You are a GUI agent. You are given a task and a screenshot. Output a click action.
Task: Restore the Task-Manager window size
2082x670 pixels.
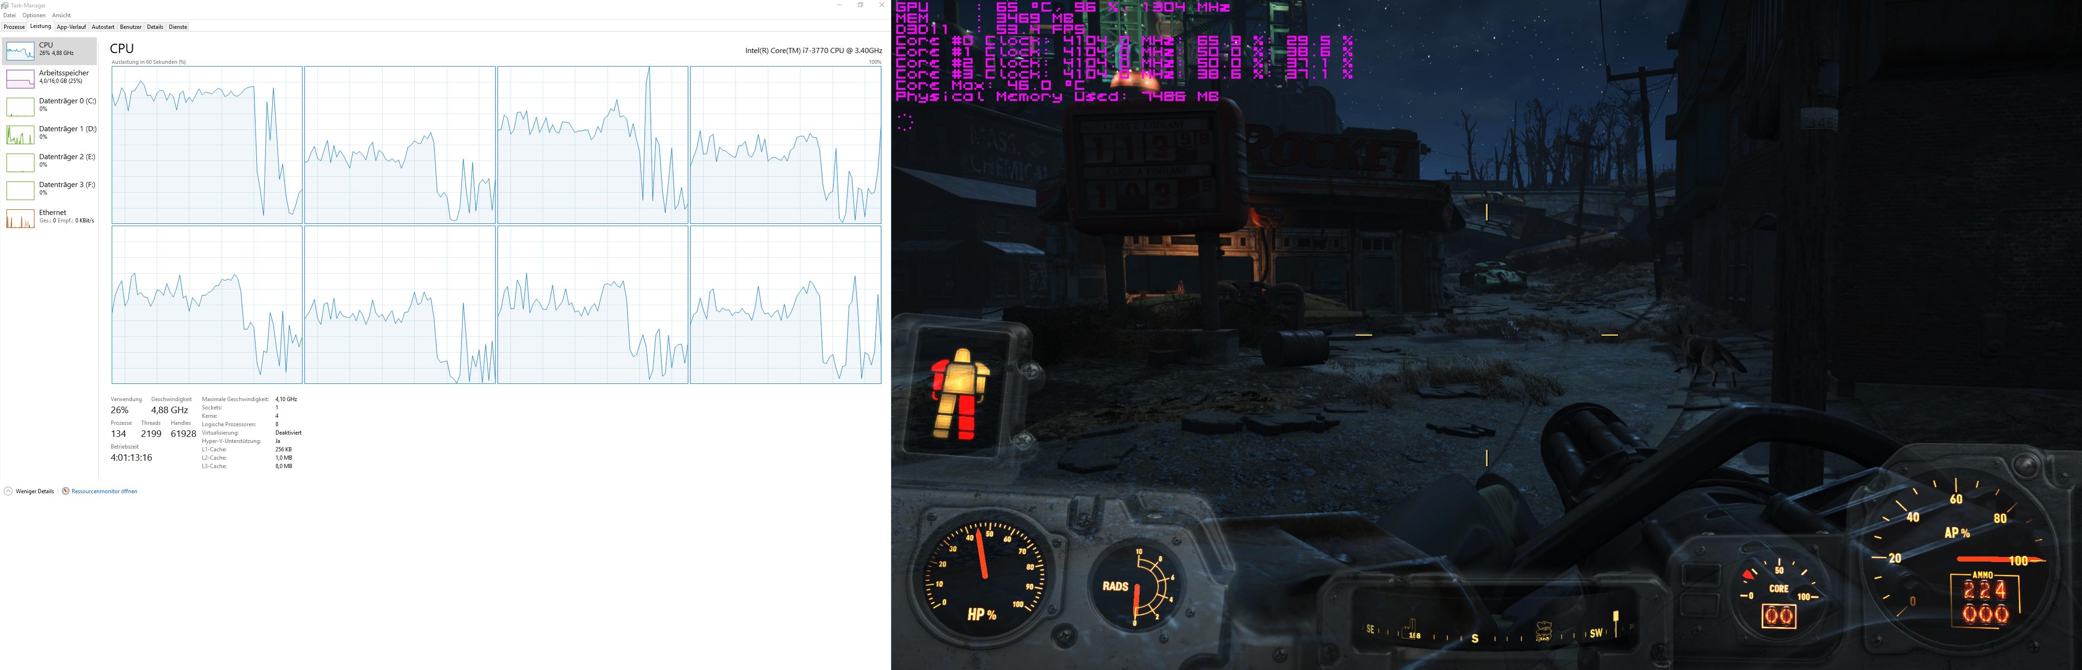click(x=860, y=5)
